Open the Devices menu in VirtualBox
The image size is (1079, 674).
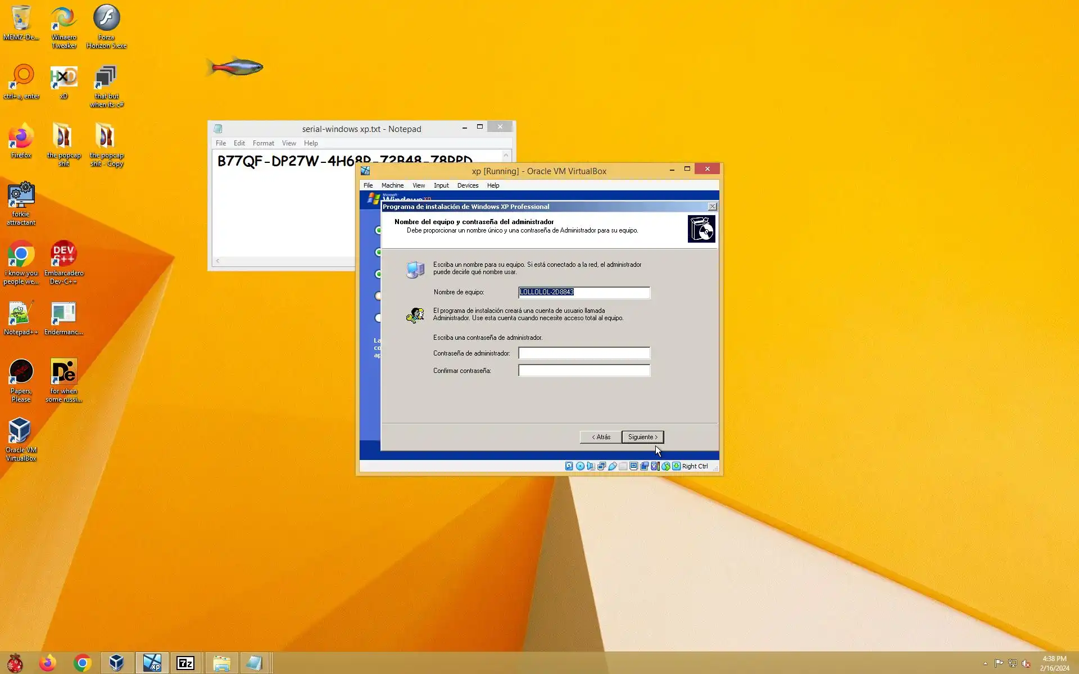point(468,185)
